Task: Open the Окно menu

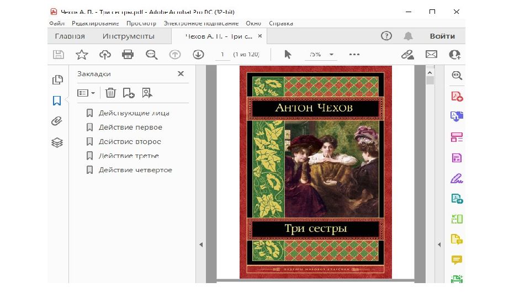Action: [x=253, y=23]
